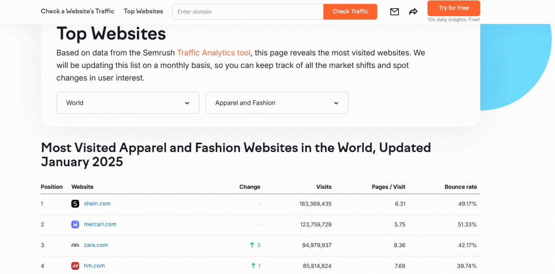This screenshot has width=555, height=274.
Task: Click the envelope email icon
Action: click(x=394, y=12)
